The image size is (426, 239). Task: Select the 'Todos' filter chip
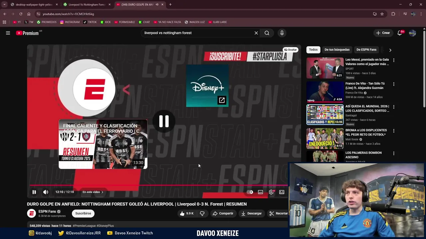pyautogui.click(x=313, y=50)
